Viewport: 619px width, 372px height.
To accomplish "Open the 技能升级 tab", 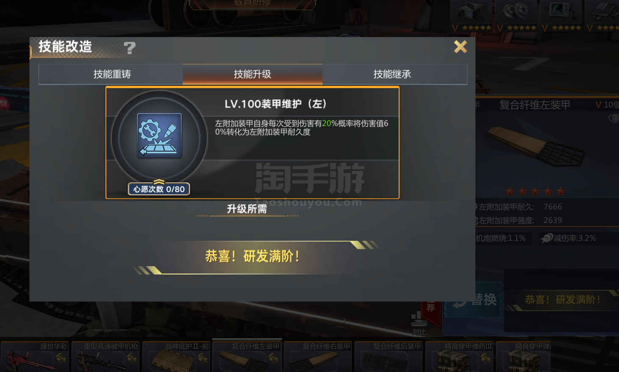I will pyautogui.click(x=253, y=74).
